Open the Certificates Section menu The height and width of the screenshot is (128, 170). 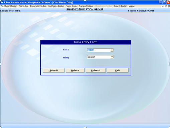point(56,6)
